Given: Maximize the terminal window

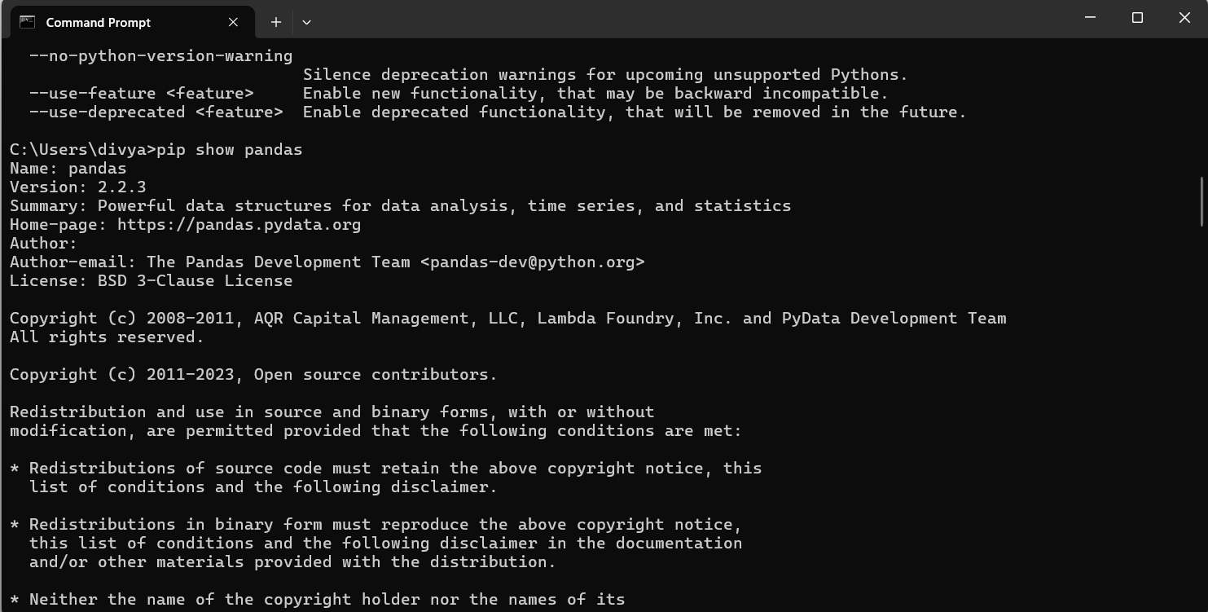Looking at the screenshot, I should (x=1138, y=18).
